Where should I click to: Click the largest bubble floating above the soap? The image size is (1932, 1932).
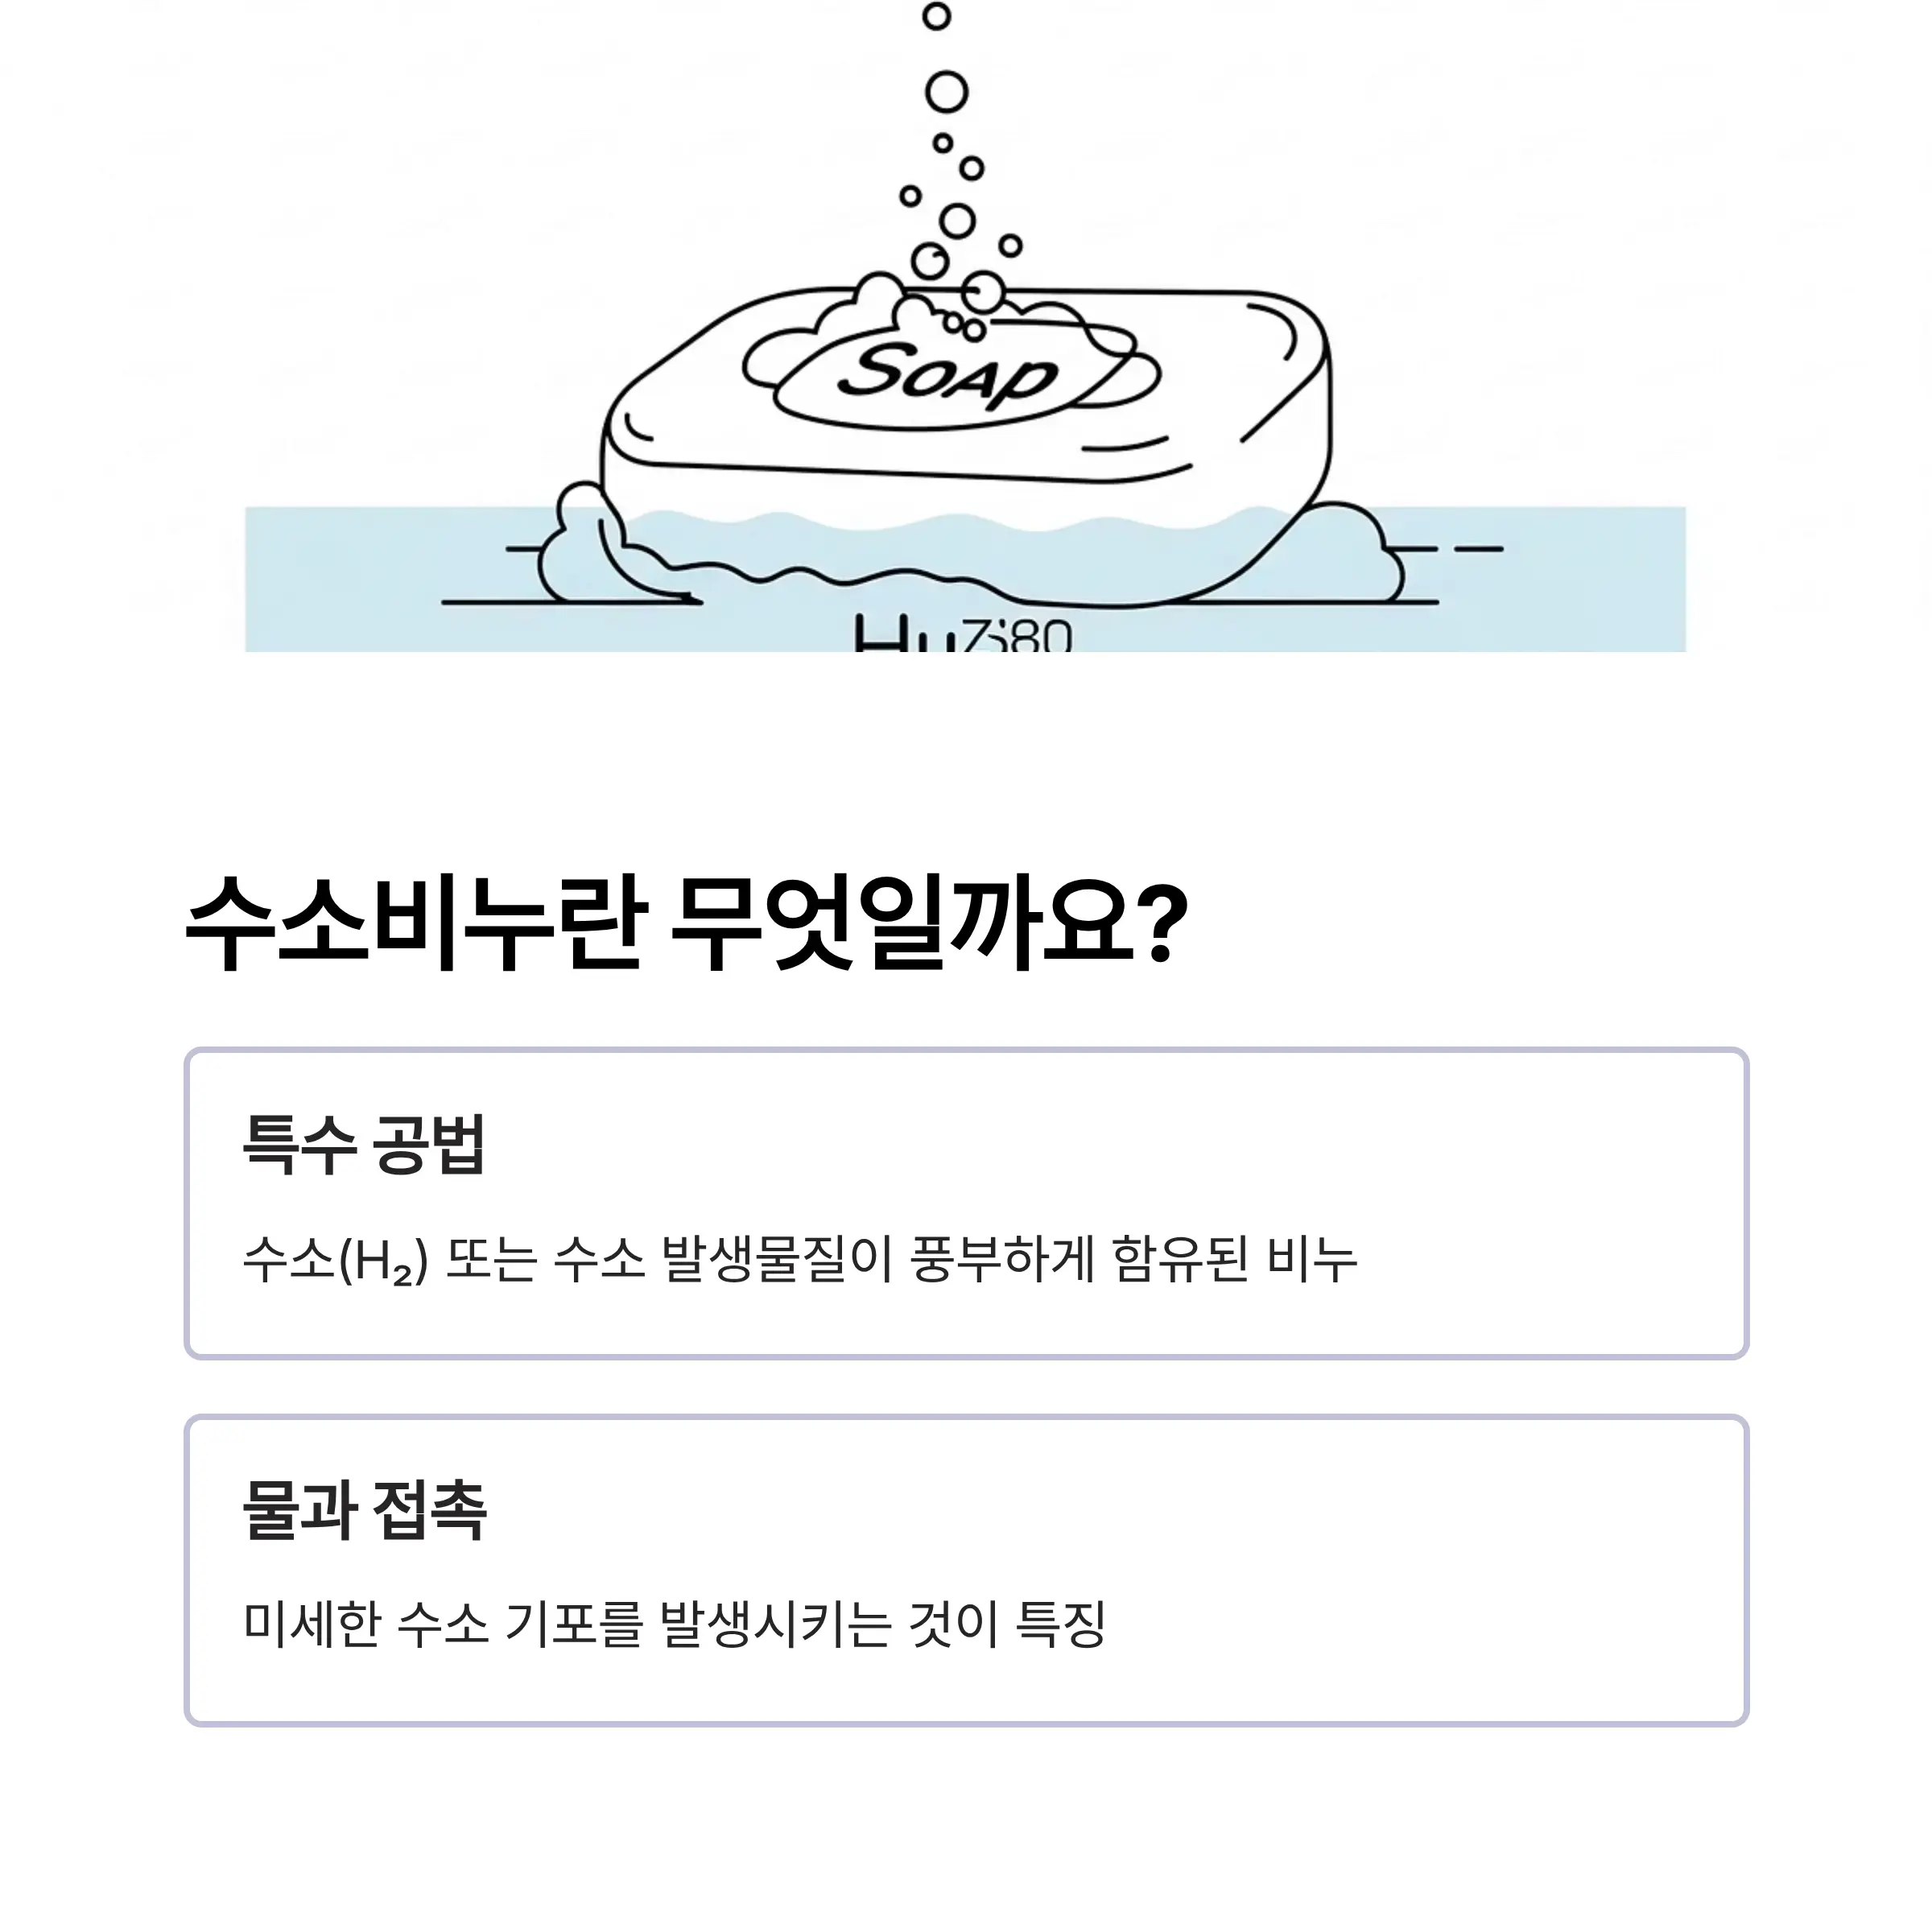tap(946, 93)
